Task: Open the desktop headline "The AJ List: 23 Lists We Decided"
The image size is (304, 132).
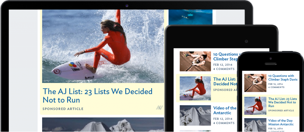Action: pyautogui.click(x=97, y=95)
